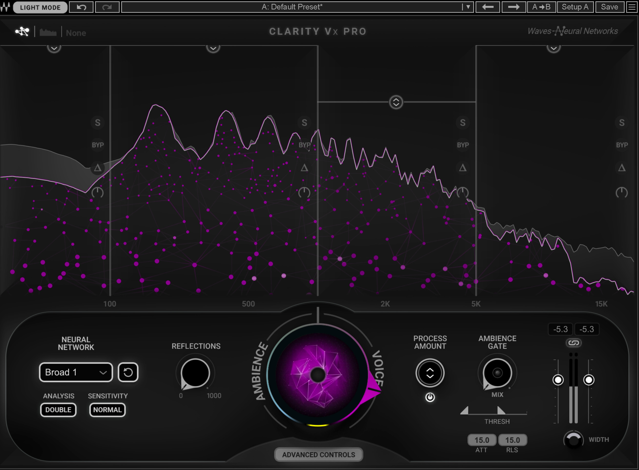Open the hamburger menu at top right
Viewport: 639px width, 470px height.
pos(632,7)
